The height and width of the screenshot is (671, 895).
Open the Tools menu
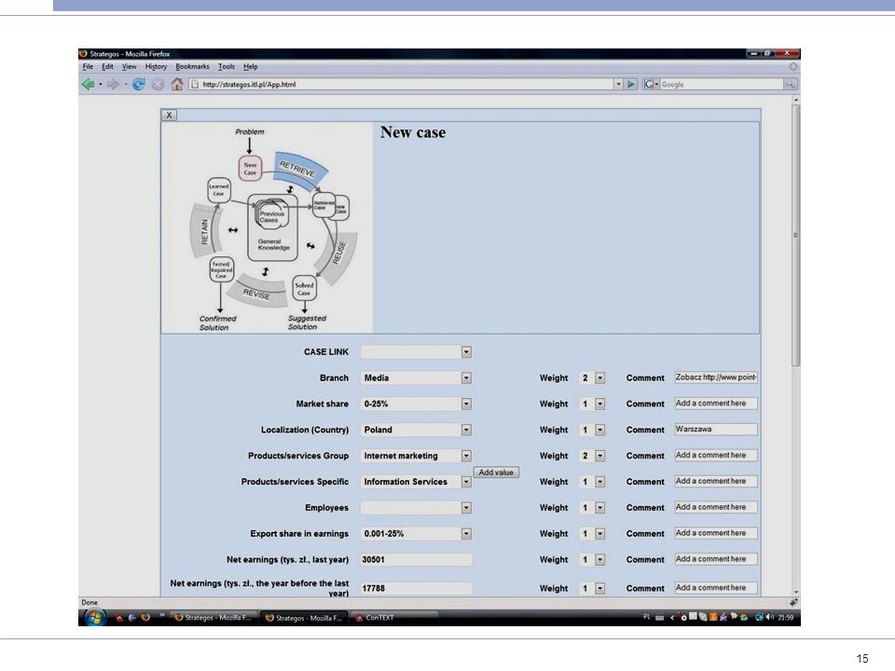(226, 67)
